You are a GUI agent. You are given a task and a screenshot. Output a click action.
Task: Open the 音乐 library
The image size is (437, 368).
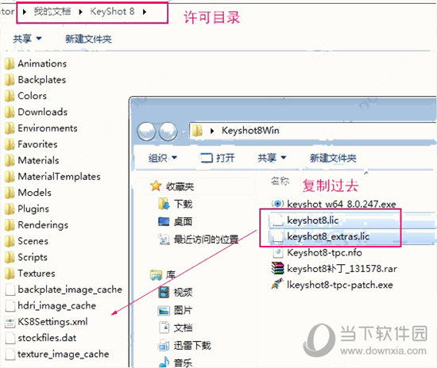click(x=176, y=362)
